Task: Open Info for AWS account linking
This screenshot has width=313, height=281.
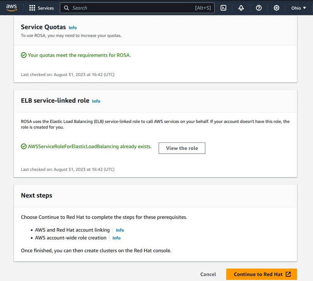Action: (x=120, y=230)
